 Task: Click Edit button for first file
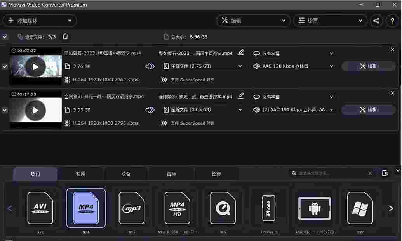tap(368, 66)
